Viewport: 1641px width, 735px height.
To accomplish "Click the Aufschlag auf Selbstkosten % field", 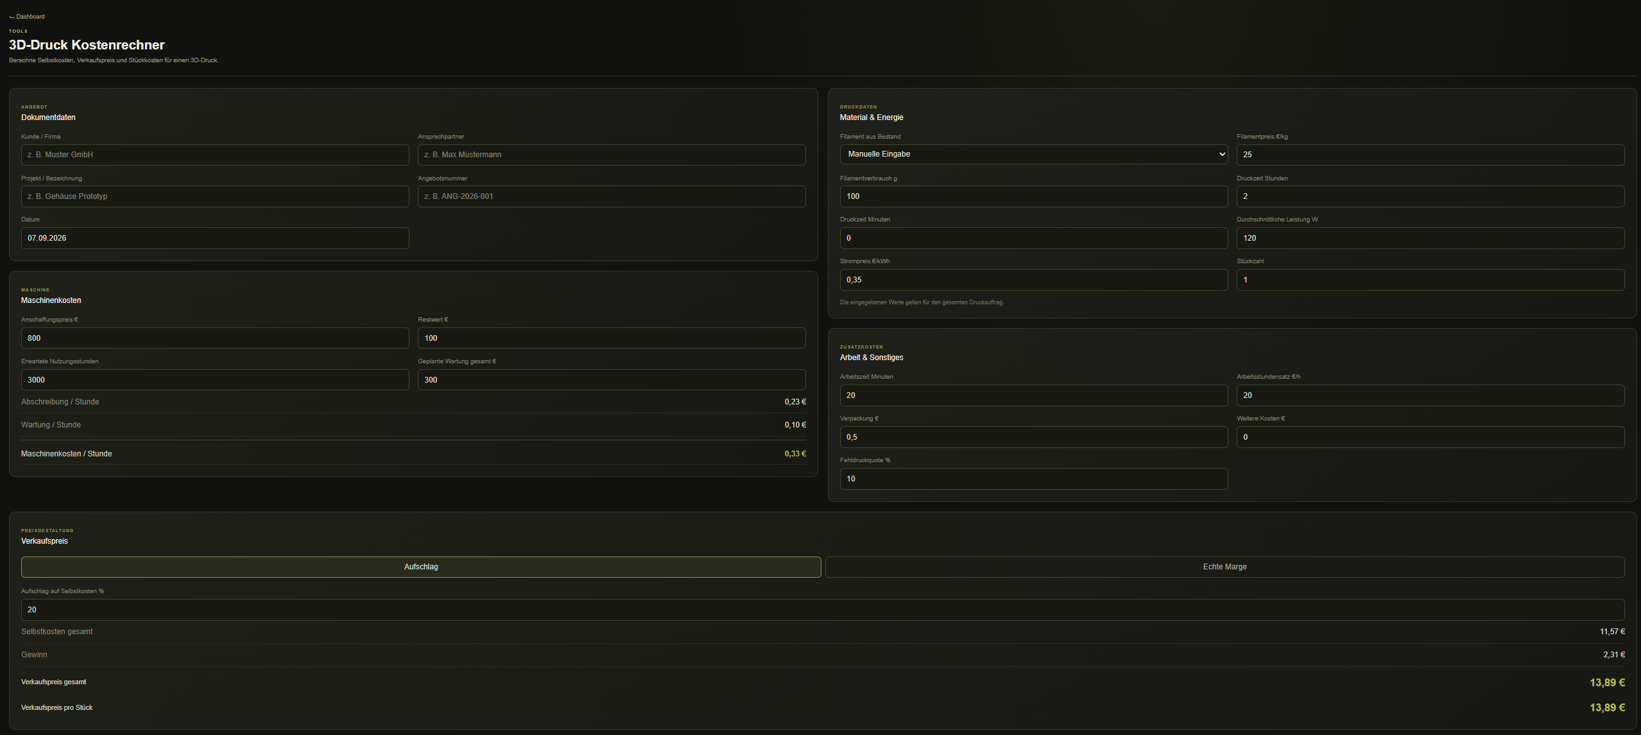I will (823, 610).
